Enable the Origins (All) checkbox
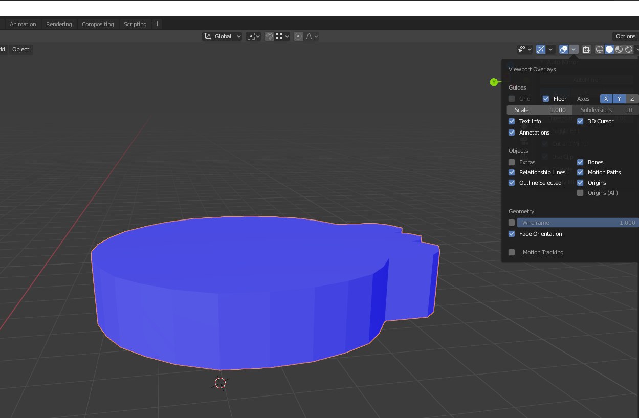The image size is (639, 418). click(x=580, y=193)
